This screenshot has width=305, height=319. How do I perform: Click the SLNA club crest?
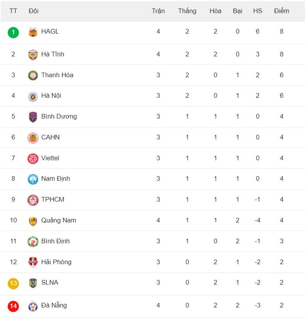(33, 283)
